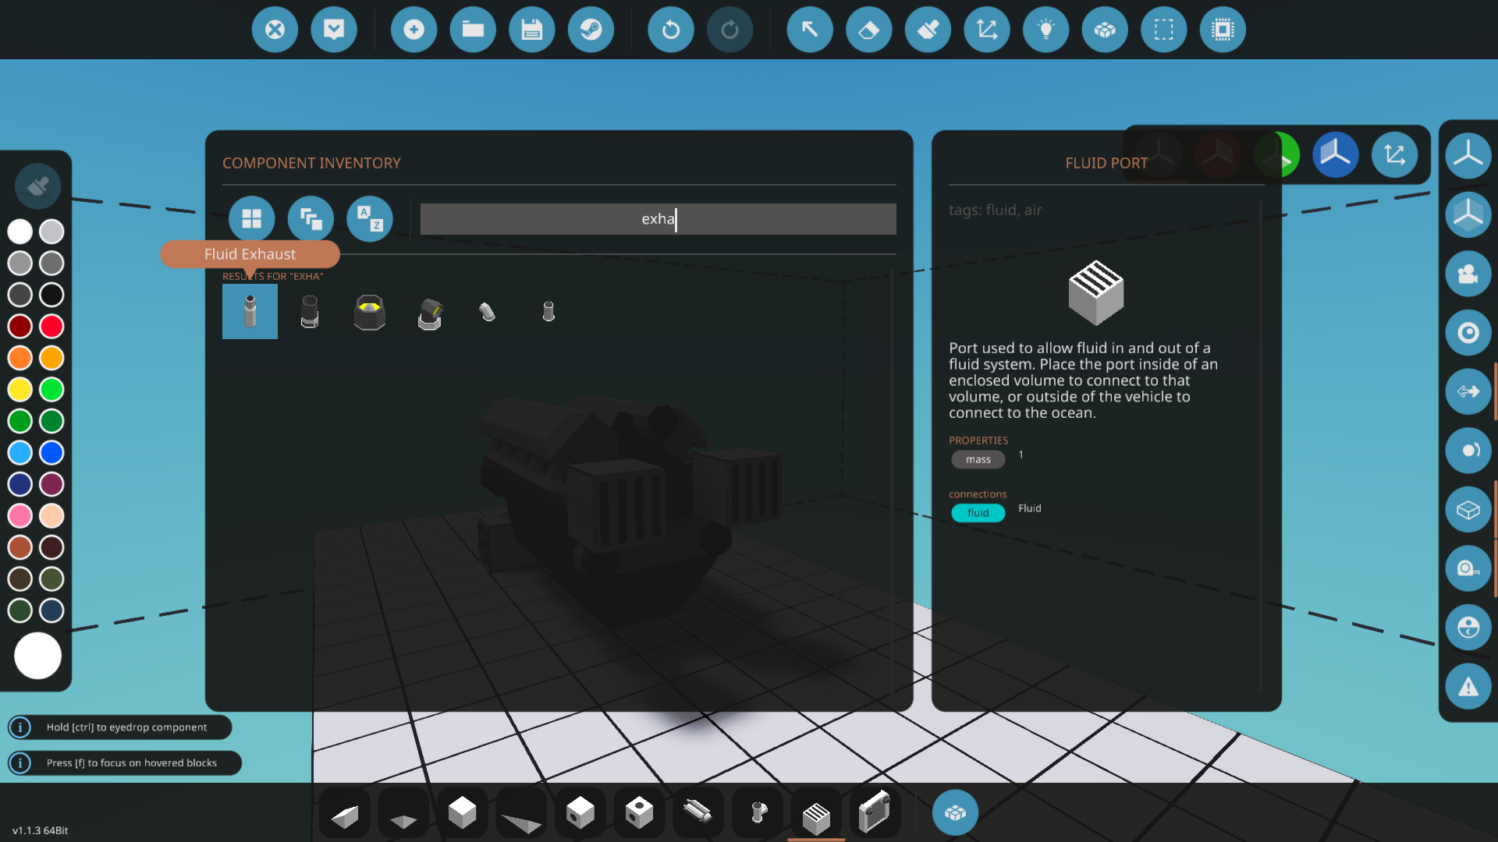Pick the bright red color swatch
Viewport: 1498px width, 842px height.
(x=51, y=326)
